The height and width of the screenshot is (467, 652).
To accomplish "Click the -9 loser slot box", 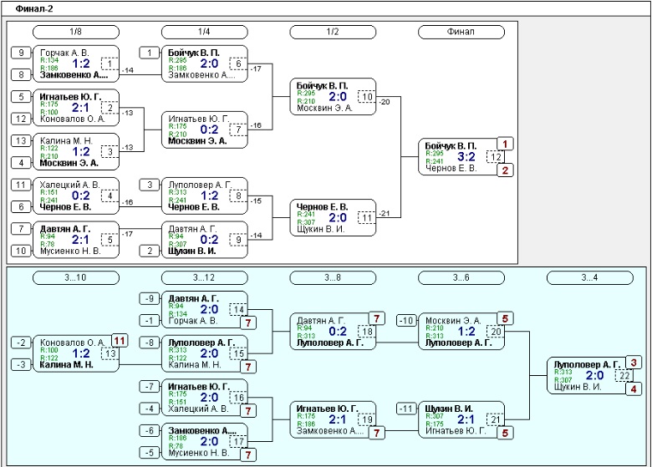I will pyautogui.click(x=150, y=299).
